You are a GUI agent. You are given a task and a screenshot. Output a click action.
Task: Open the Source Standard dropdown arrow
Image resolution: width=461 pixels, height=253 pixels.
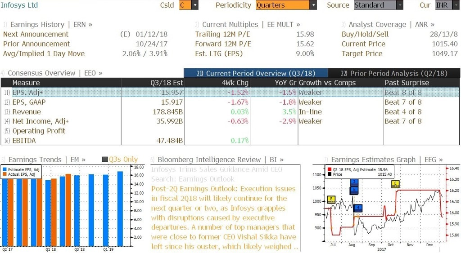click(x=400, y=5)
